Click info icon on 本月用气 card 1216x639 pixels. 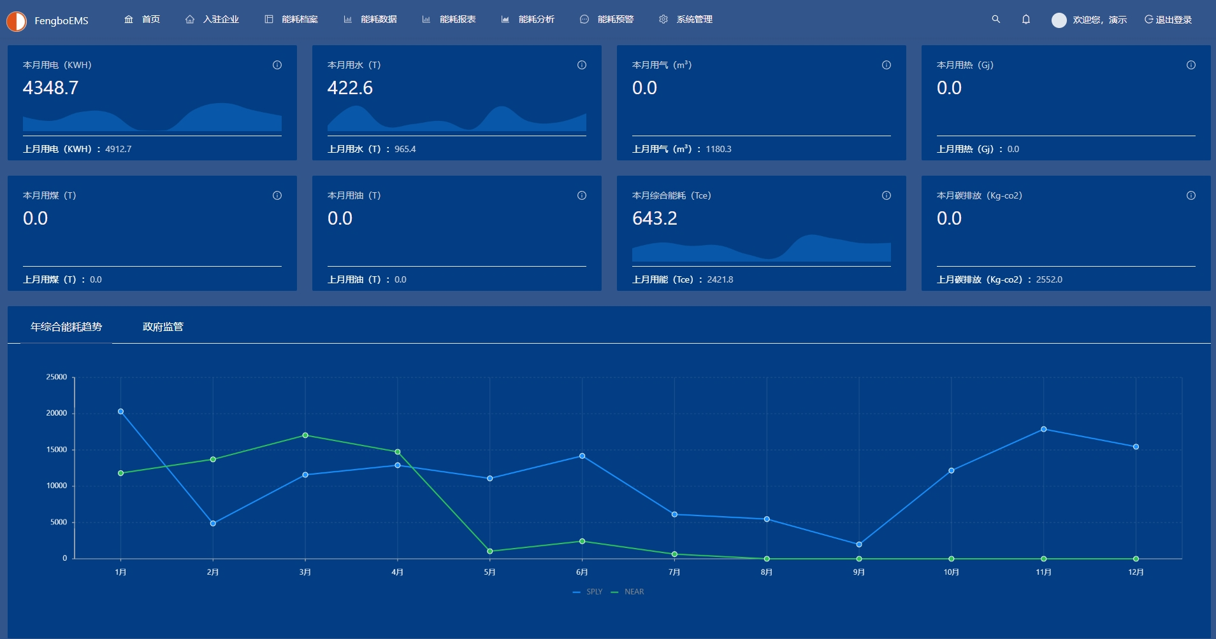pyautogui.click(x=887, y=65)
